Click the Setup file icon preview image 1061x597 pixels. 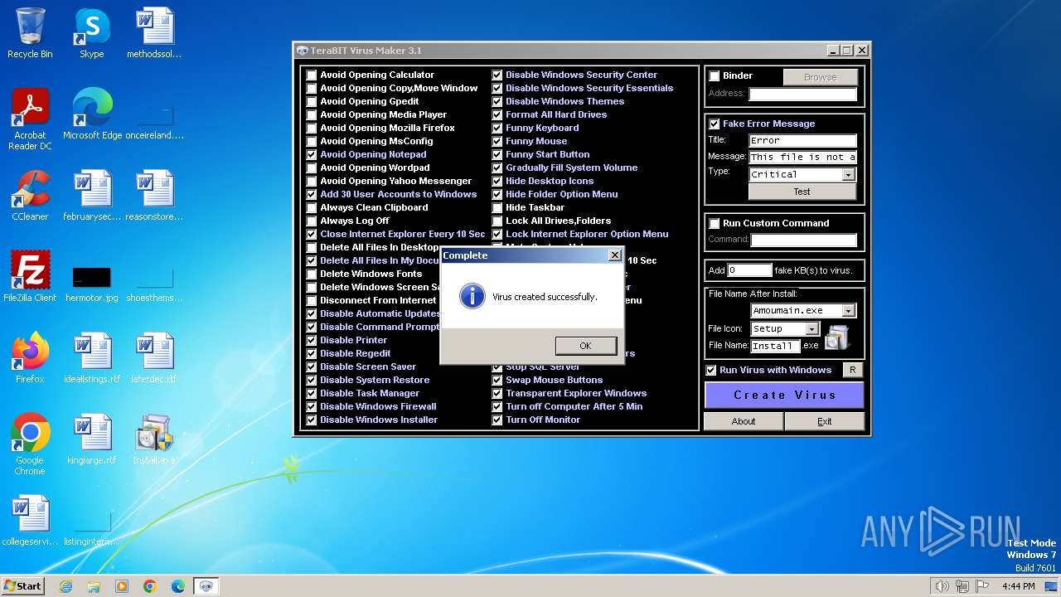point(836,337)
